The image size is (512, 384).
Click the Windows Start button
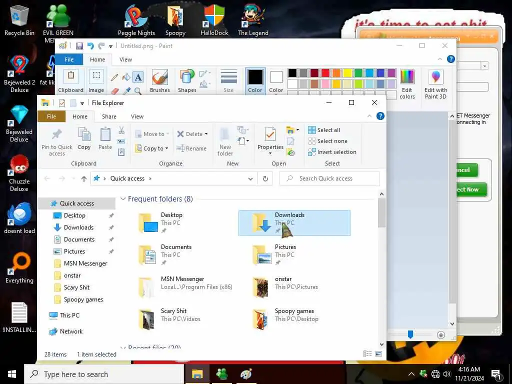point(12,374)
